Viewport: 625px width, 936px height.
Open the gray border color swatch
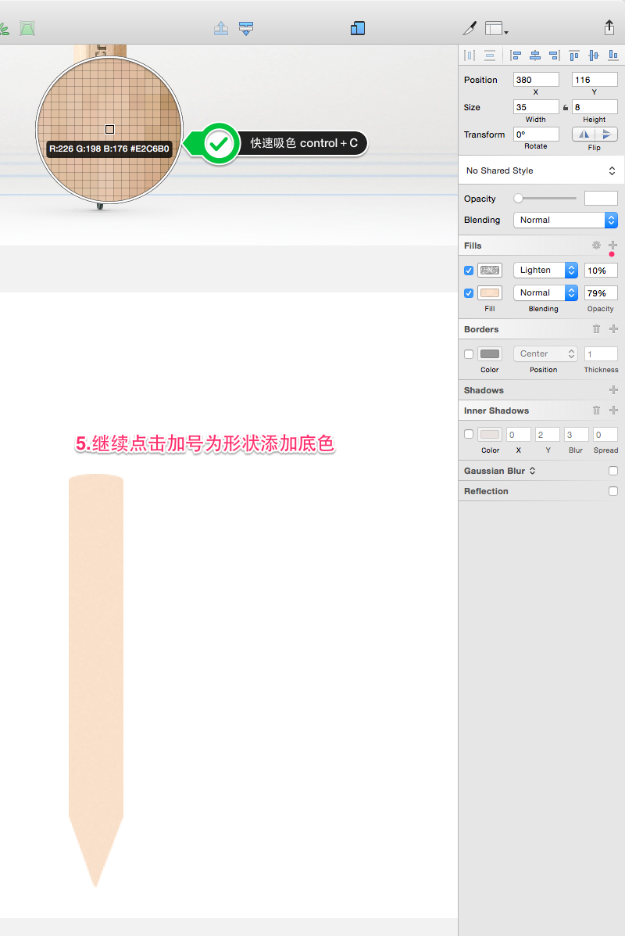tap(490, 354)
